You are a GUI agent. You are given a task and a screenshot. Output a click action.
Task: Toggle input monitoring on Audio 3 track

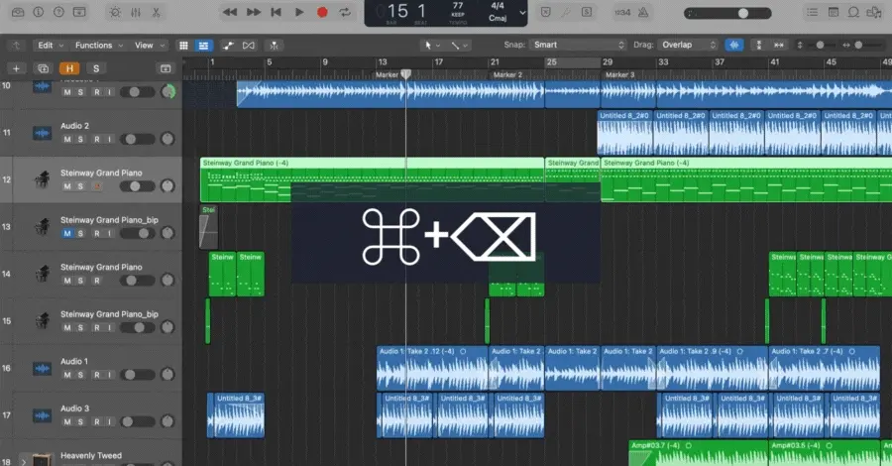[109, 422]
